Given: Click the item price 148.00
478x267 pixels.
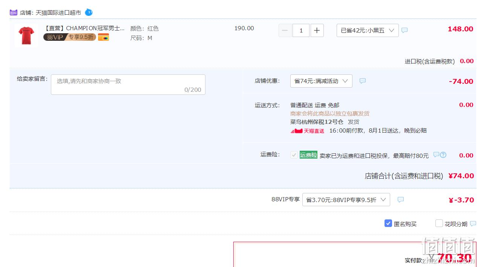Looking at the screenshot, I should (460, 29).
